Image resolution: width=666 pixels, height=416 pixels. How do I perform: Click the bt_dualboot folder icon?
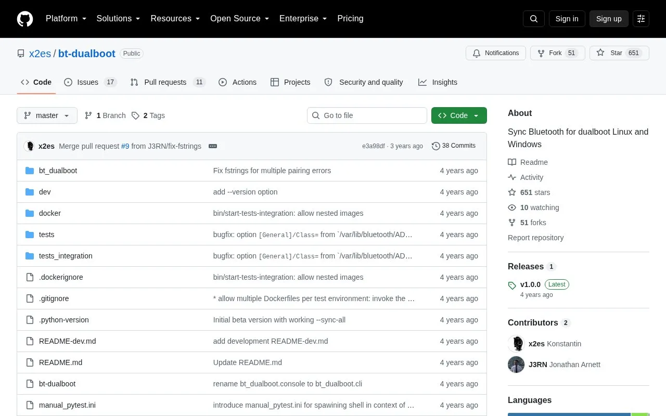click(x=30, y=171)
